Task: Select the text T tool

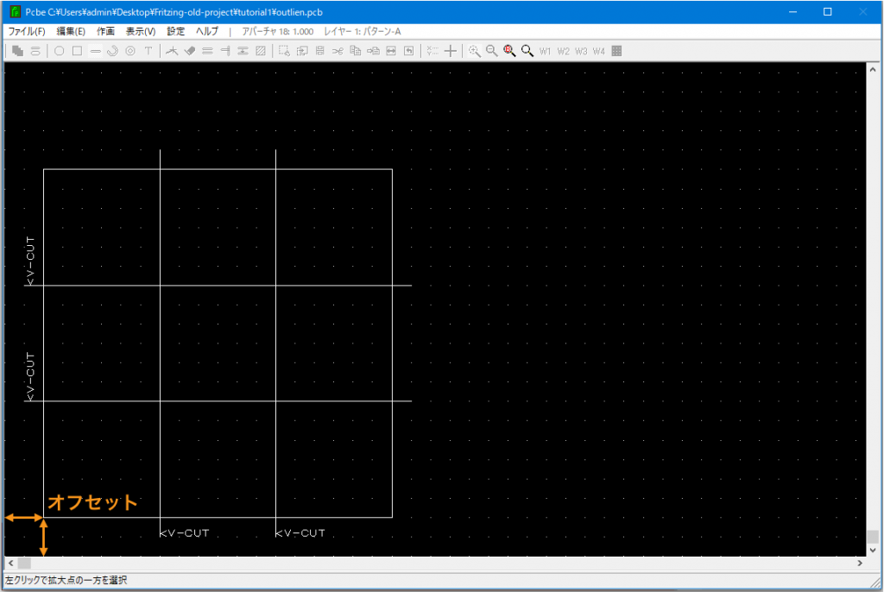Action: pos(148,51)
